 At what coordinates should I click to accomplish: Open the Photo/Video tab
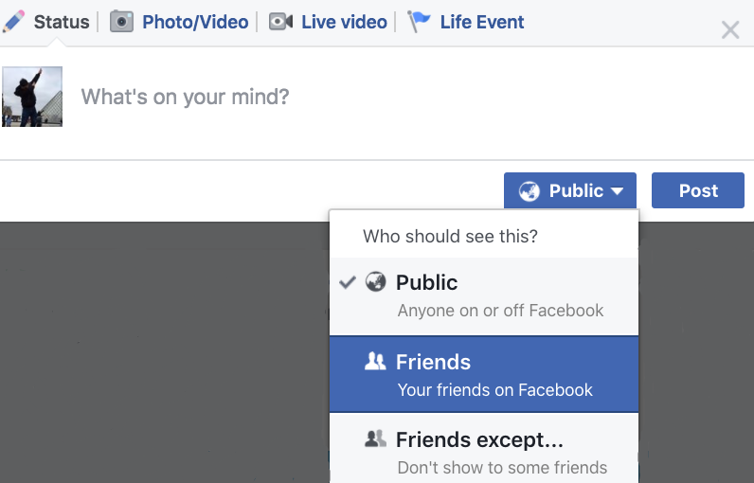click(195, 21)
